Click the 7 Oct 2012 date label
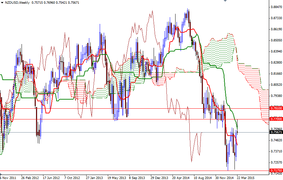 tap(72, 178)
